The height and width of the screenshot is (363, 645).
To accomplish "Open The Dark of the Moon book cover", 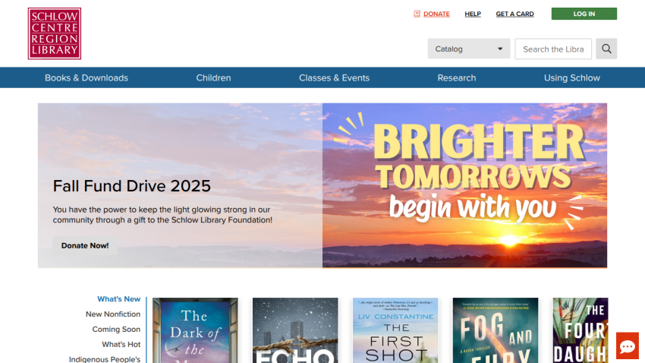I will pos(195,330).
